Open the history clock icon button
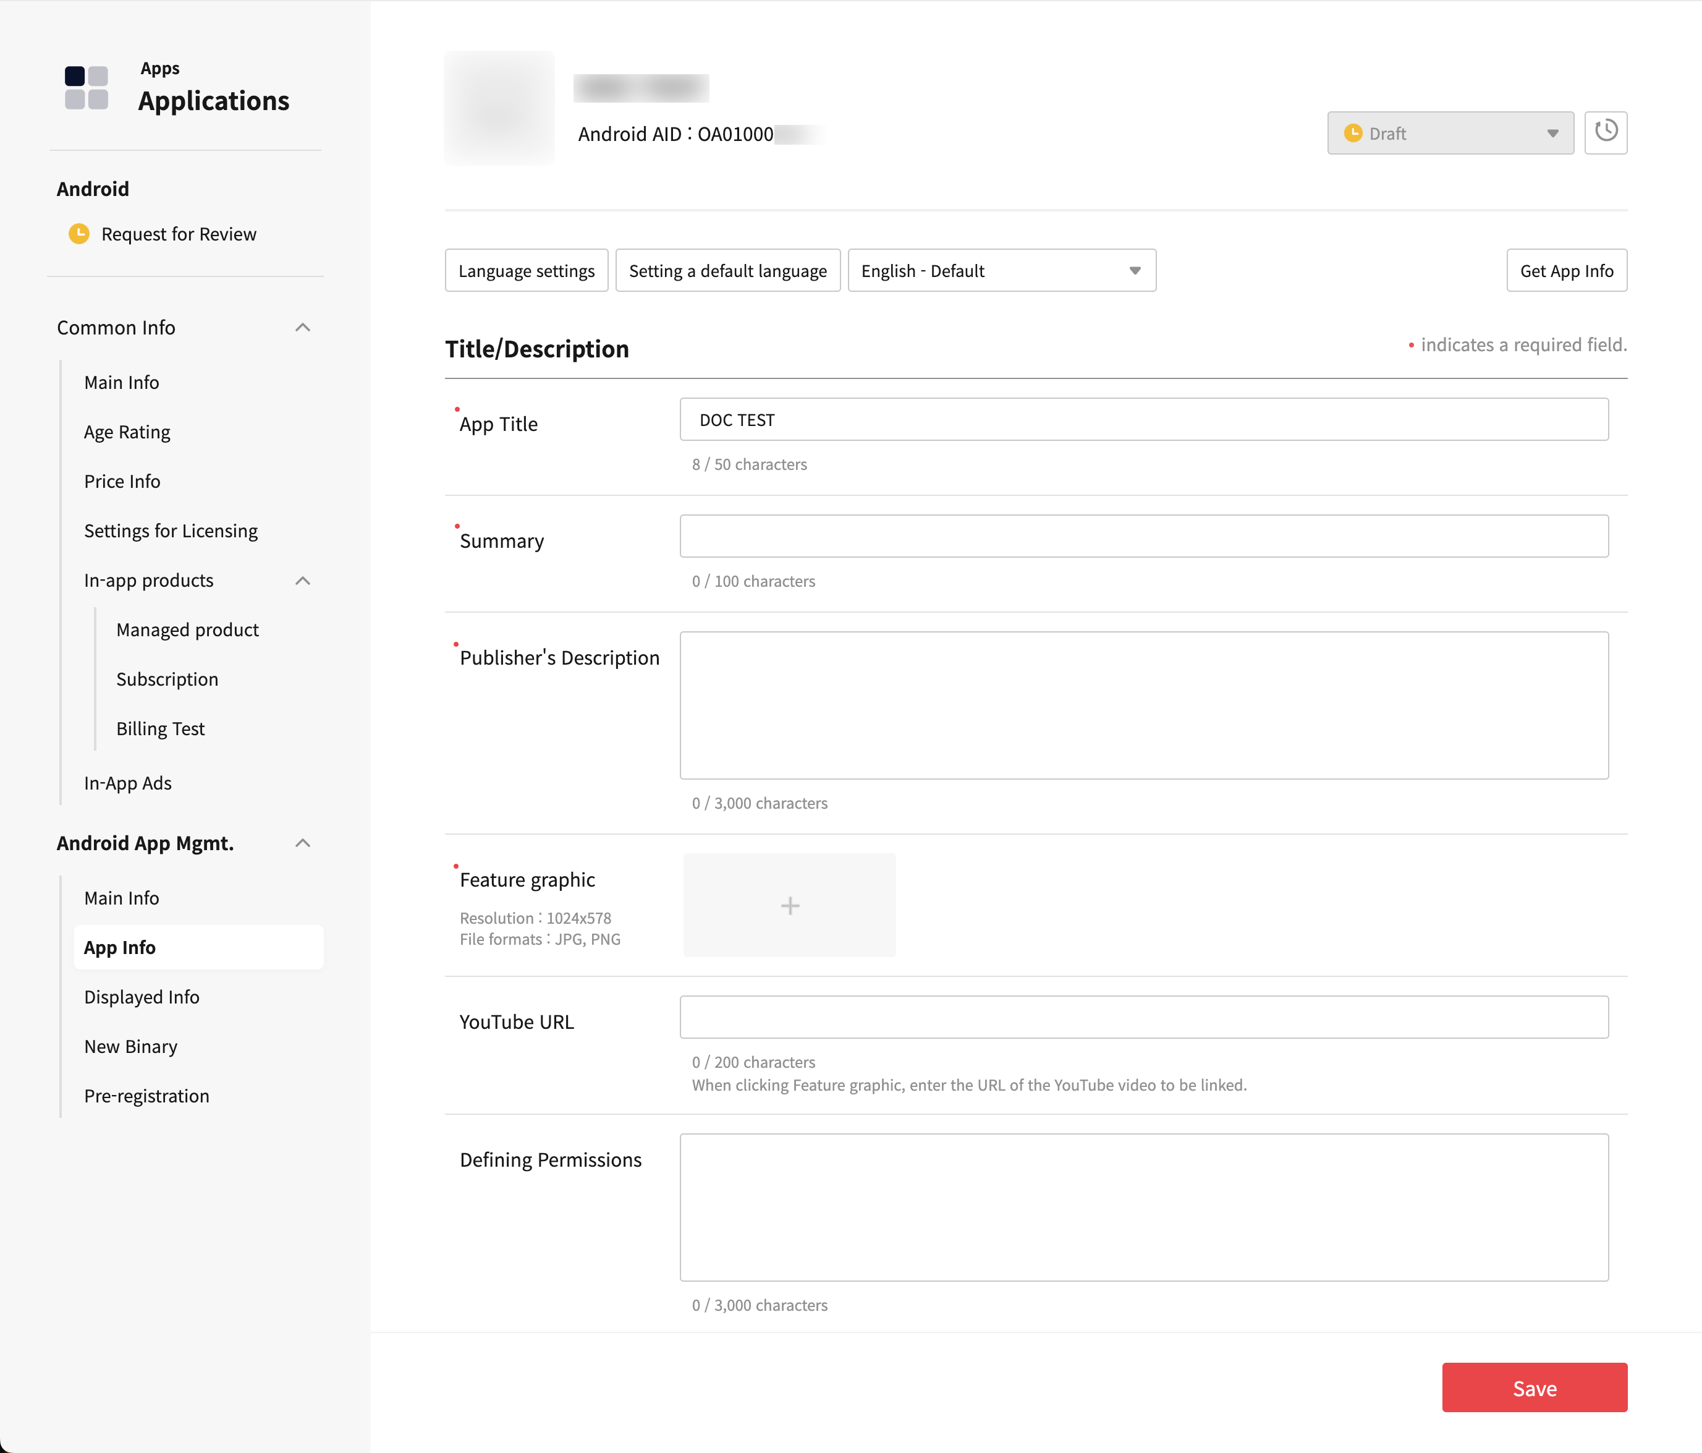 pyautogui.click(x=1605, y=132)
